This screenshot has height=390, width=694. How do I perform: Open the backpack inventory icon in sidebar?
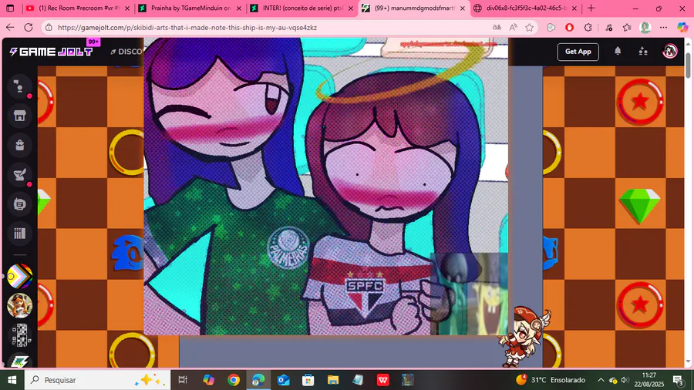(x=19, y=145)
